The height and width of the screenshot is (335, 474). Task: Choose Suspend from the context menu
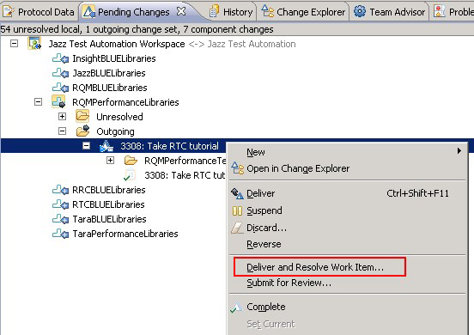point(347,210)
